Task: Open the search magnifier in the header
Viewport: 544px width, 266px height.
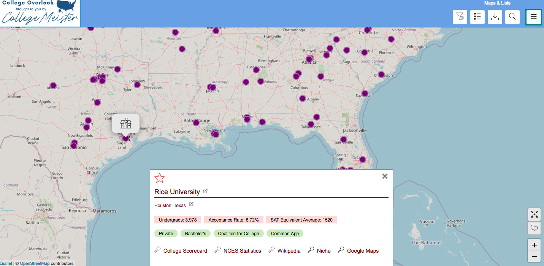Action: point(512,17)
